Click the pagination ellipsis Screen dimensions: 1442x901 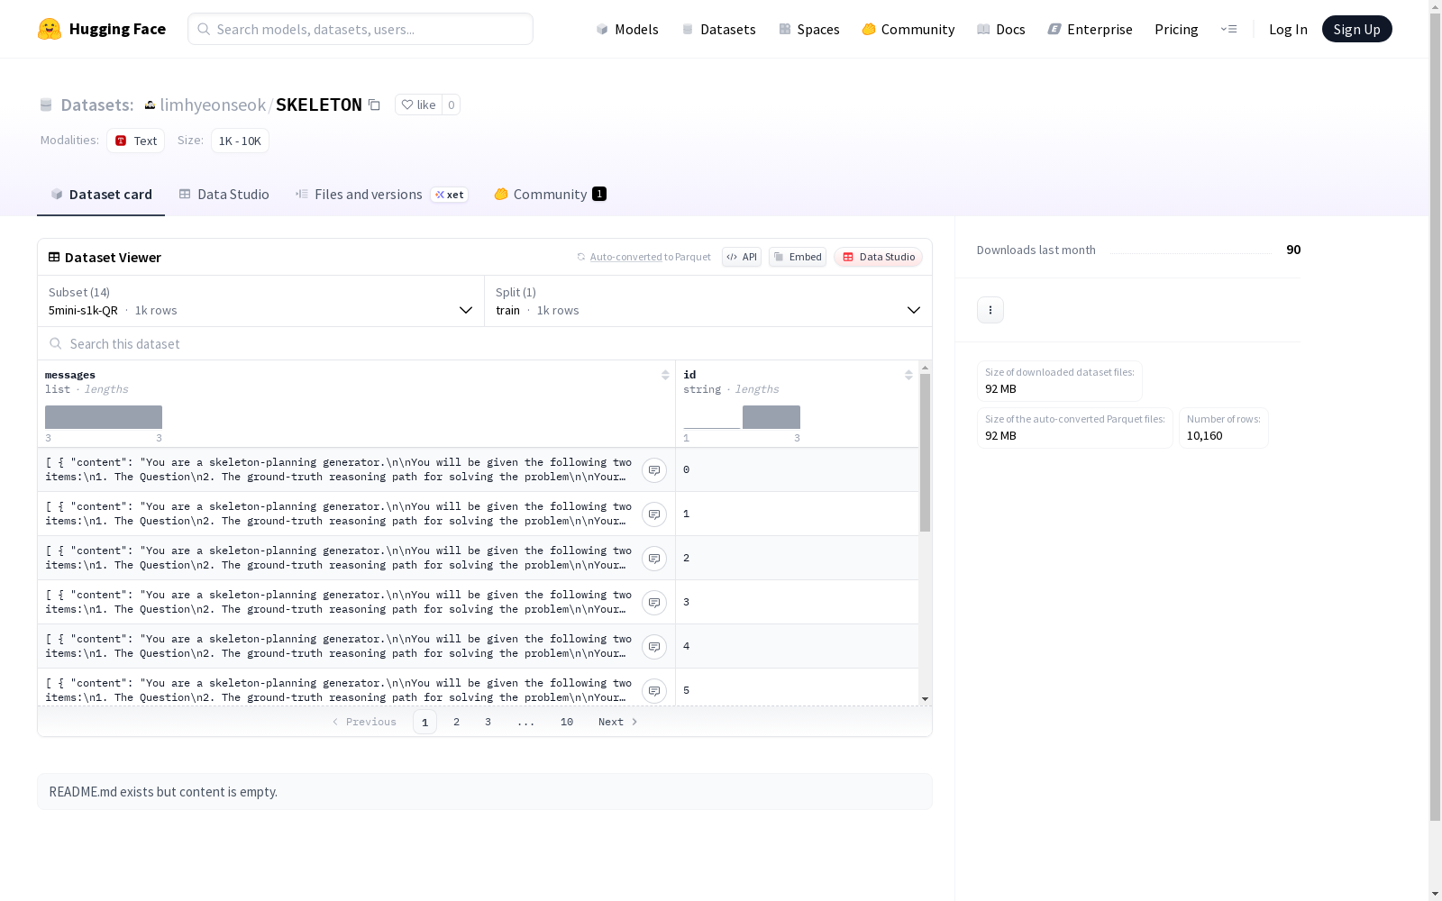[x=526, y=722]
